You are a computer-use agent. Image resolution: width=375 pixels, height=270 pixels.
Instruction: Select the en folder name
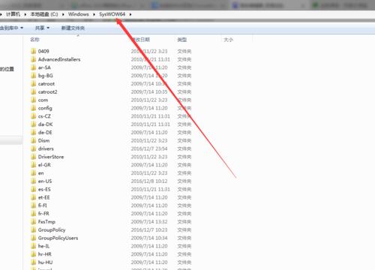(x=41, y=173)
